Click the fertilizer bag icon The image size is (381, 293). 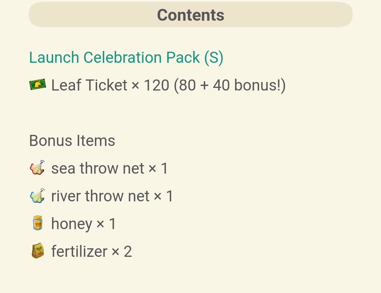[x=38, y=251]
